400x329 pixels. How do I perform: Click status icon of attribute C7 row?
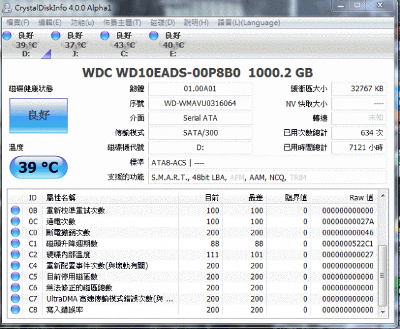tap(15, 298)
